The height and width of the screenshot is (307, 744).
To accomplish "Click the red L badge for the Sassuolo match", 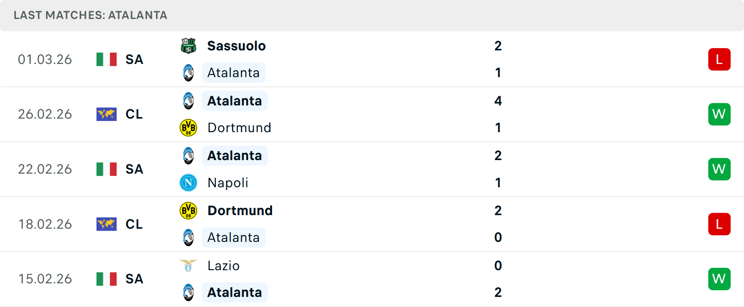I will coord(719,59).
